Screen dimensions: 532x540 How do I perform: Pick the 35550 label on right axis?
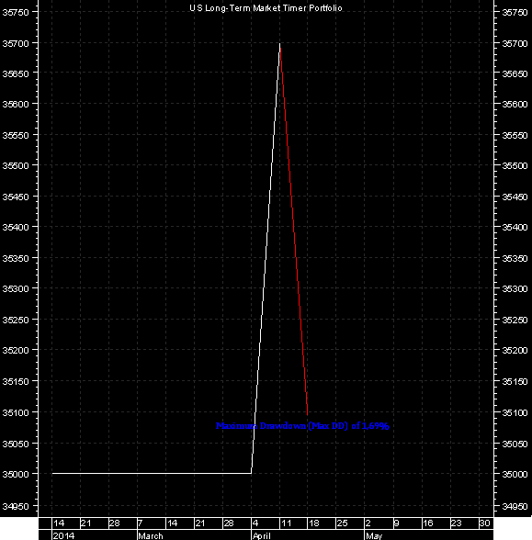click(x=515, y=135)
